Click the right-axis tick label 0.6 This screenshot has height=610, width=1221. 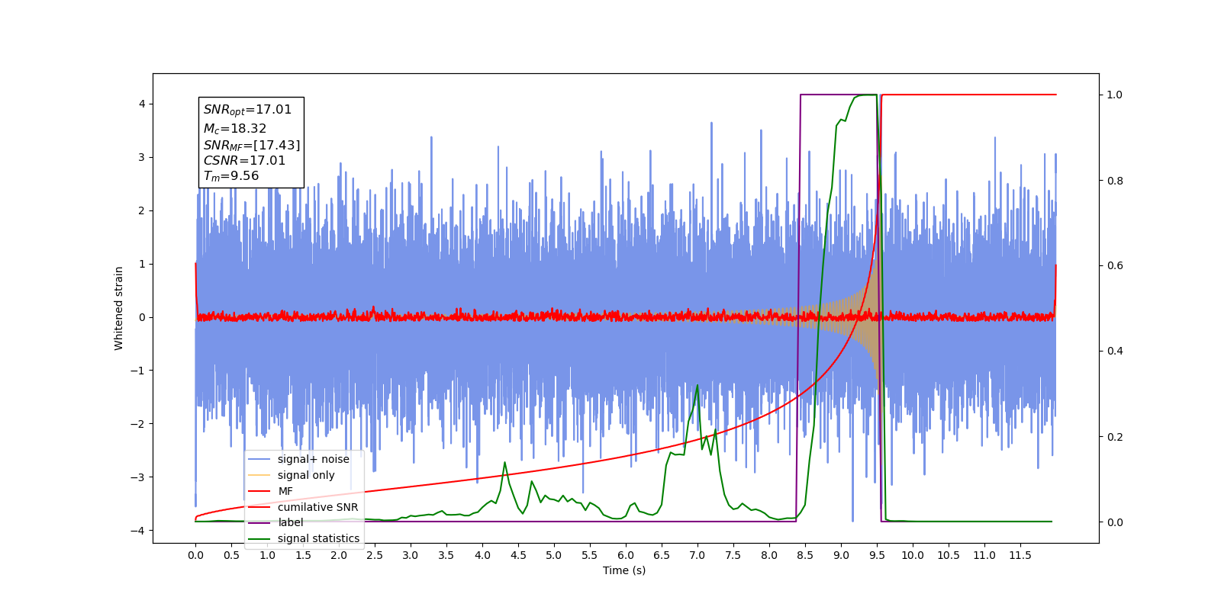(1115, 266)
